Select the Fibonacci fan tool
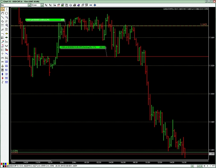This screenshot has width=216, height=168. (x=3, y=29)
